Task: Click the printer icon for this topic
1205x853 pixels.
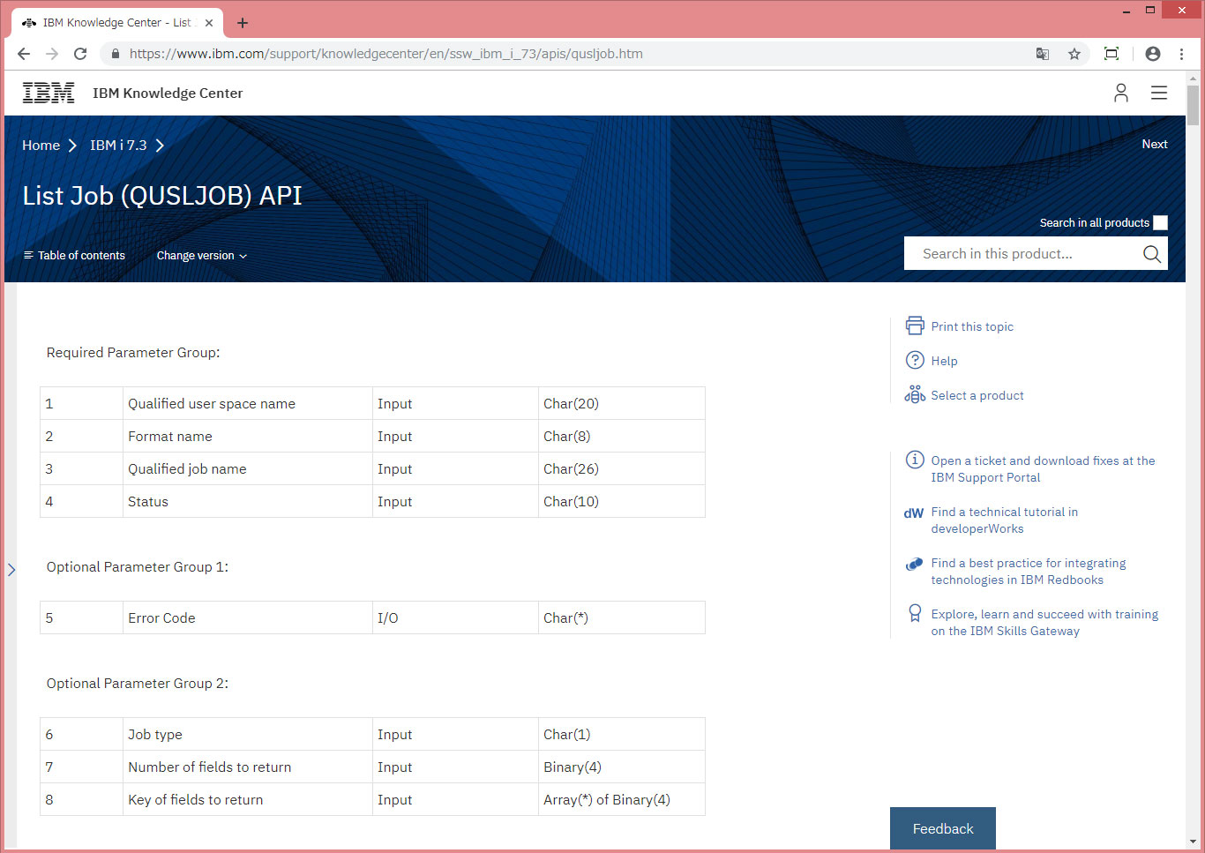Action: [915, 325]
